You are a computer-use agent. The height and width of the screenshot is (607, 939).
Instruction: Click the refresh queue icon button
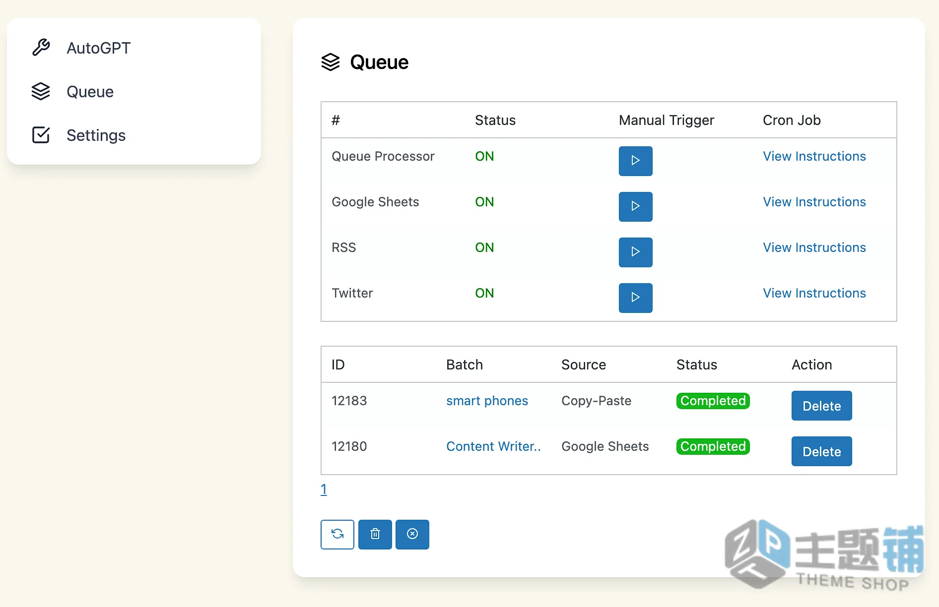337,534
